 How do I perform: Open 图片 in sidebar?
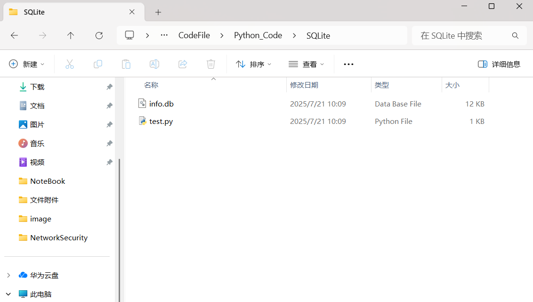coord(37,124)
